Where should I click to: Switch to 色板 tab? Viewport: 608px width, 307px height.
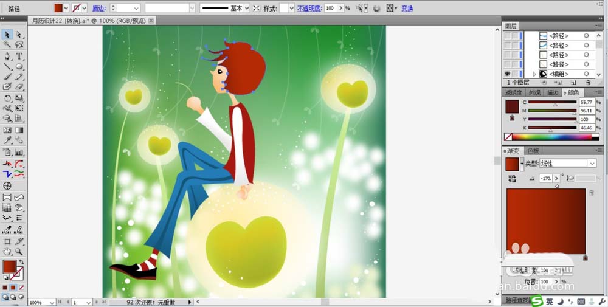pyautogui.click(x=533, y=151)
